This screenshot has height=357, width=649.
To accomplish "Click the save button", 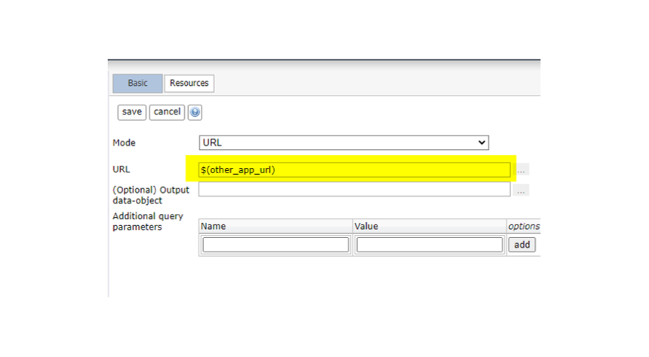I will 131,112.
